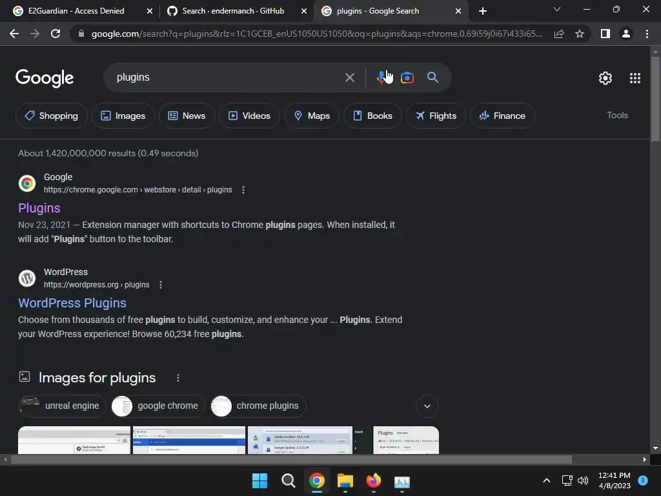Click the Chrome favicon of the first result
Image resolution: width=661 pixels, height=496 pixels.
[x=27, y=183]
